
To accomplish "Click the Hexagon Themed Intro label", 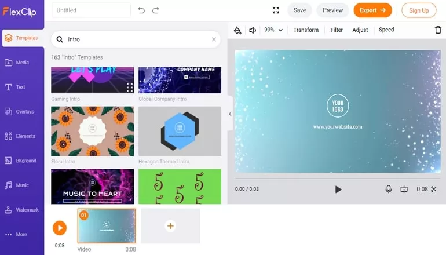I will click(164, 162).
